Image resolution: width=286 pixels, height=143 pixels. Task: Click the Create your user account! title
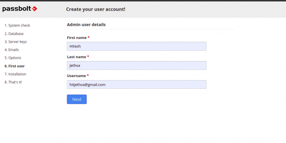click(x=96, y=9)
